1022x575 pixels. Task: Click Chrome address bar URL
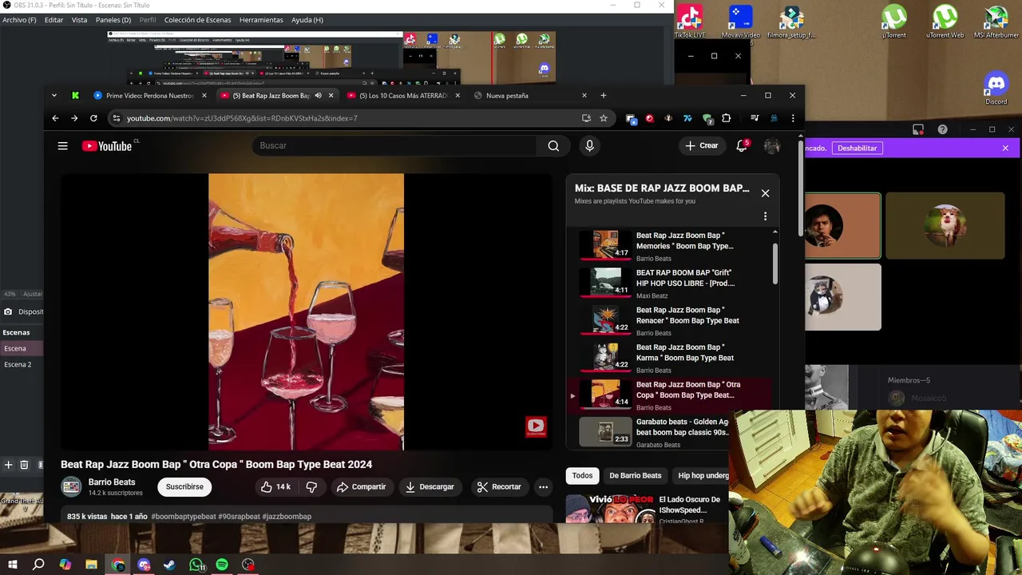(x=242, y=118)
